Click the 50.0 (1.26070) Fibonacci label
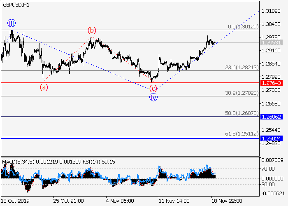This screenshot has height=206, width=288. [x=242, y=113]
